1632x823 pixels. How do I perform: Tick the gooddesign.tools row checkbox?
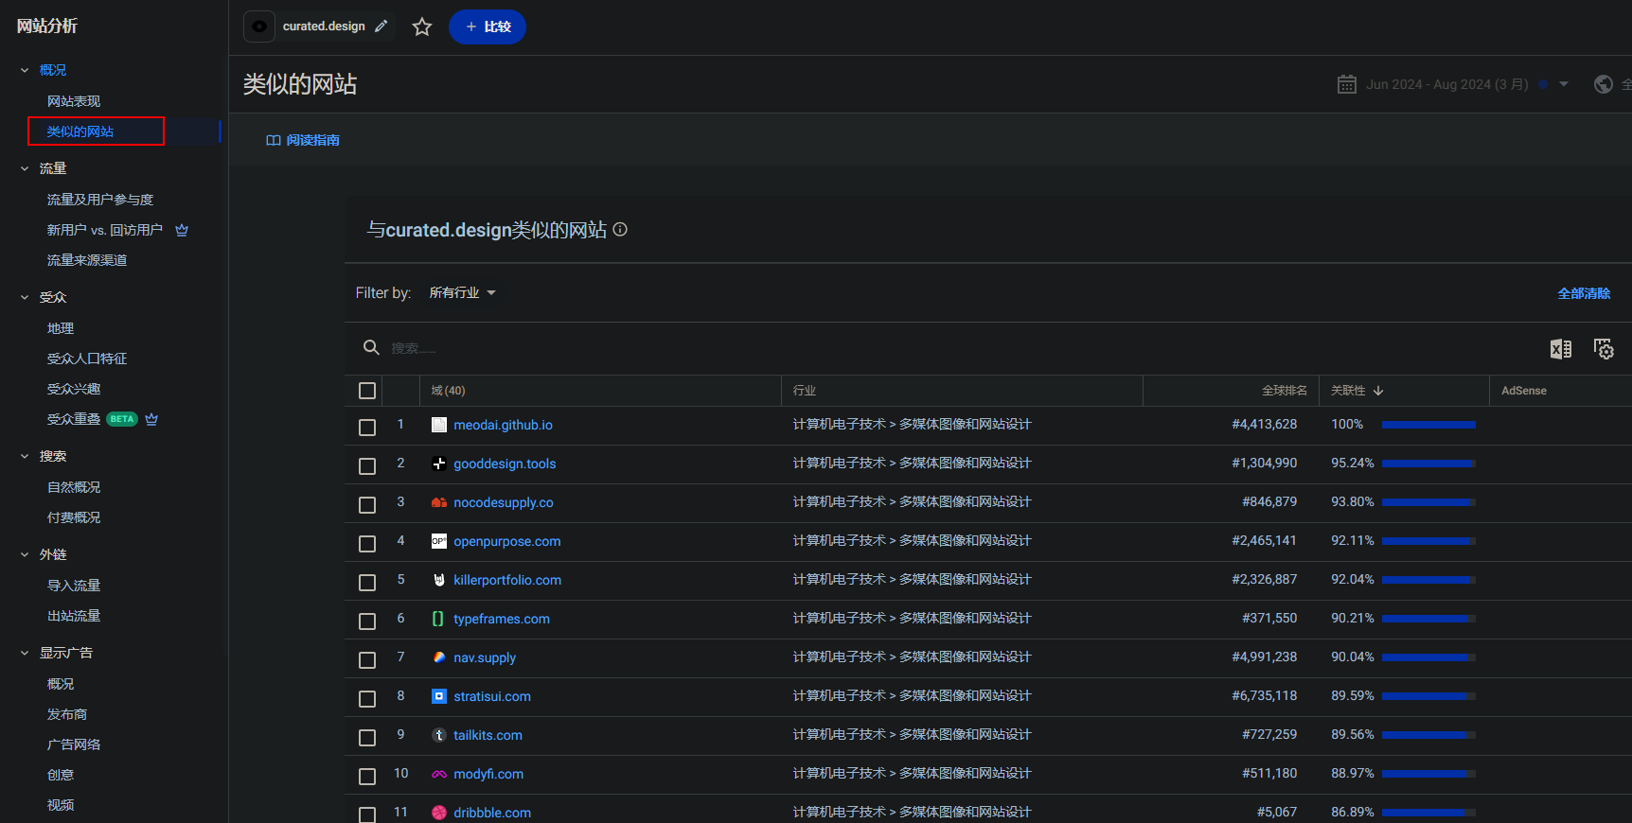coord(367,465)
